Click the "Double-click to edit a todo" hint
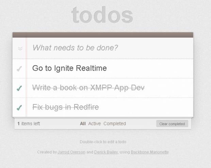Image resolution: width=211 pixels, height=168 pixels. pos(103,142)
